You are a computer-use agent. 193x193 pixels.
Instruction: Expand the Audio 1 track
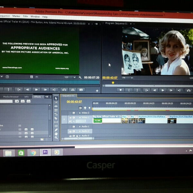(x=80, y=126)
